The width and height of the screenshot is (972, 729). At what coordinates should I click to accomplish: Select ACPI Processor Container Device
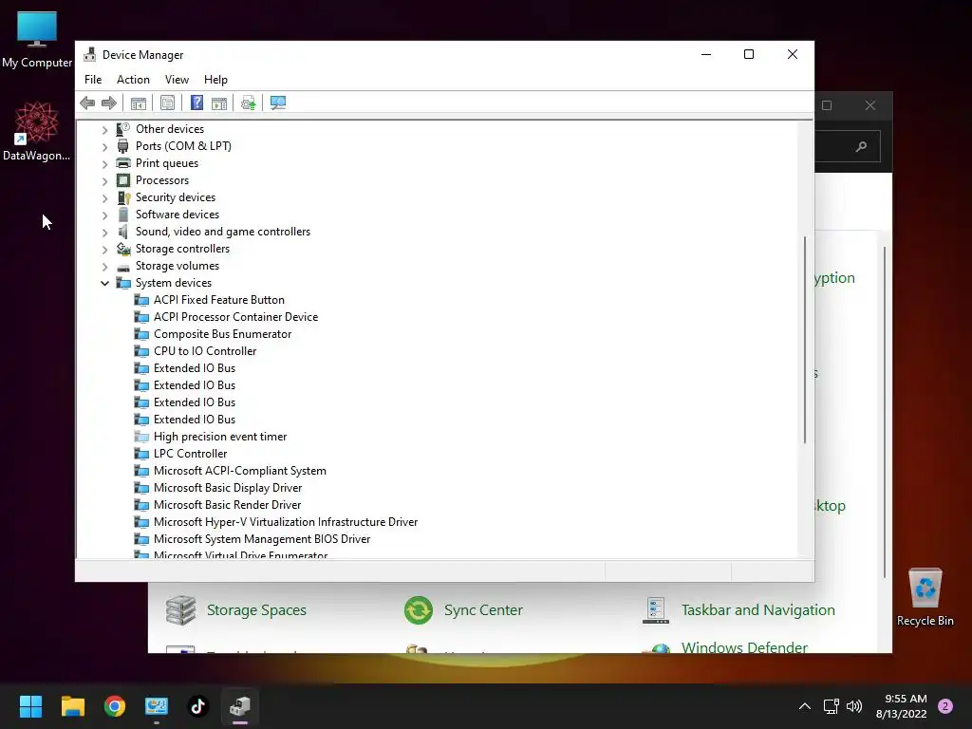click(235, 317)
